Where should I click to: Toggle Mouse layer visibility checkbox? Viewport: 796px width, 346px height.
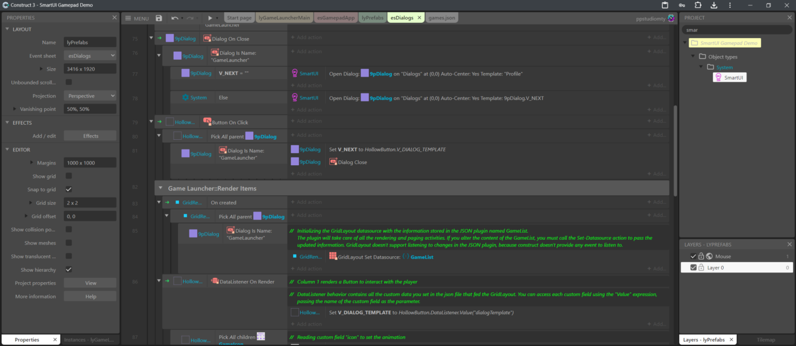[693, 256]
